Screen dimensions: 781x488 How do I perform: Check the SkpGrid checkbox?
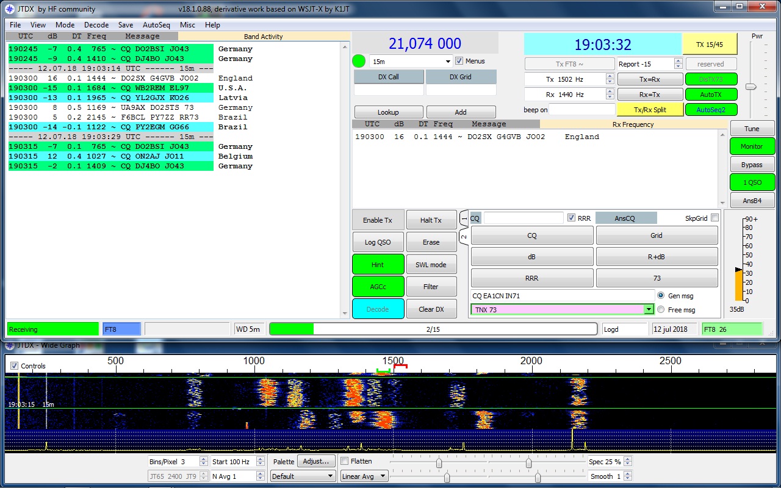click(714, 218)
